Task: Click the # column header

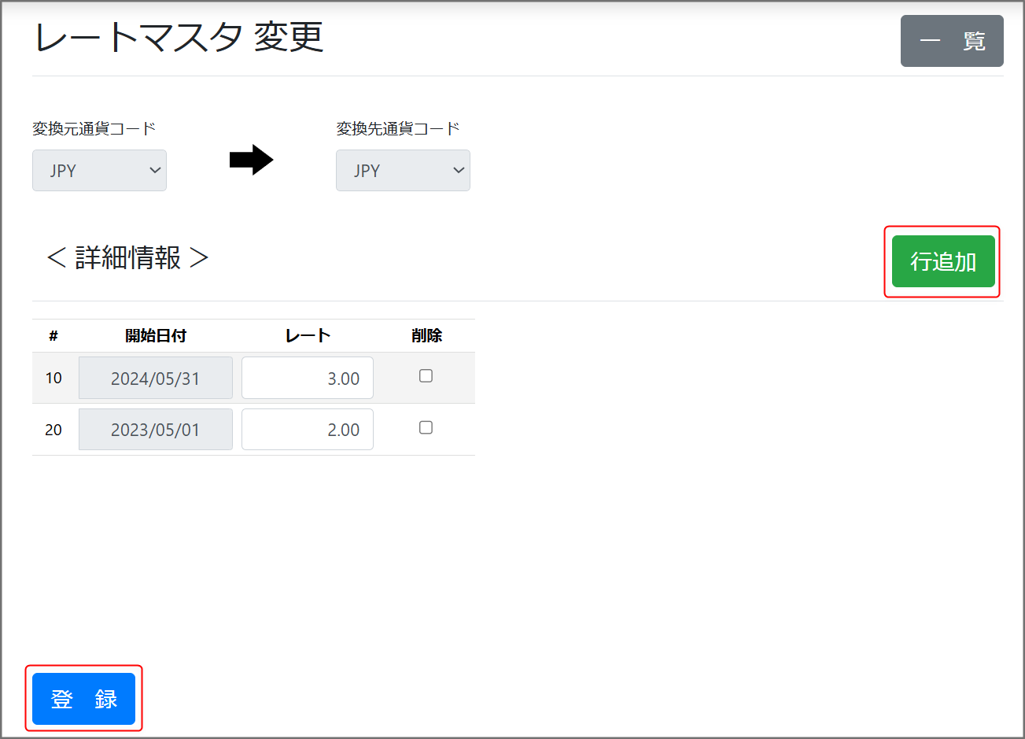Action: [53, 336]
